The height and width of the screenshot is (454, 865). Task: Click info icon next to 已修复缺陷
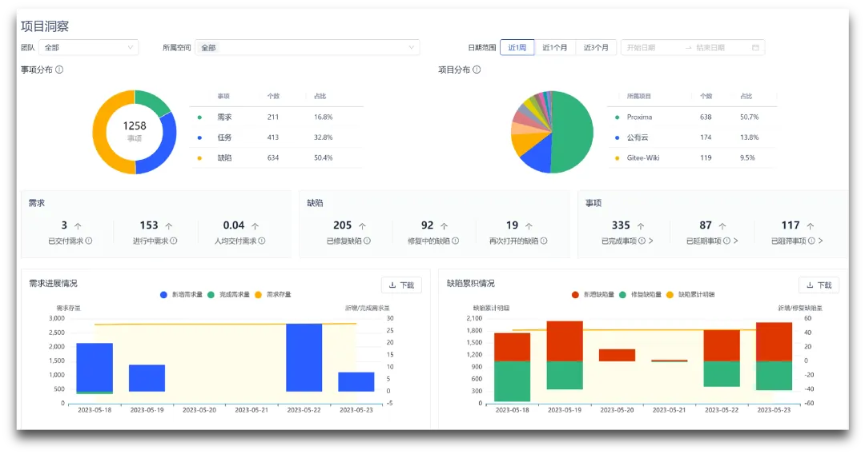pos(368,241)
